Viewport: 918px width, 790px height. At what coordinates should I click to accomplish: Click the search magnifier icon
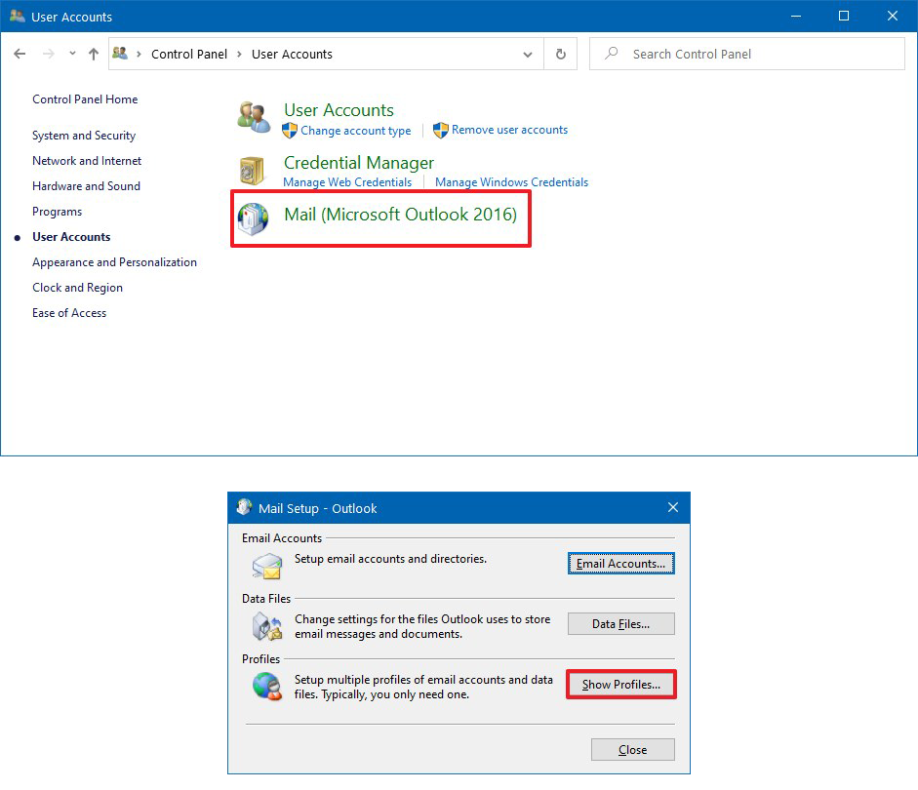[612, 54]
